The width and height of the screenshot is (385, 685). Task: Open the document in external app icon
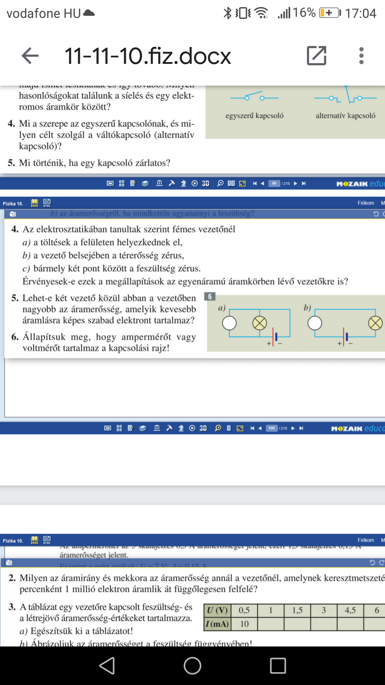tap(317, 56)
